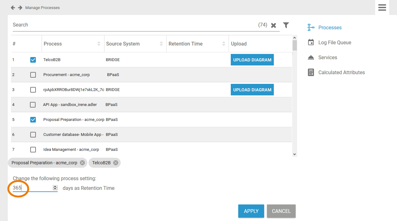Image resolution: width=397 pixels, height=221 pixels.
Task: Click the Apply button
Action: [251, 211]
